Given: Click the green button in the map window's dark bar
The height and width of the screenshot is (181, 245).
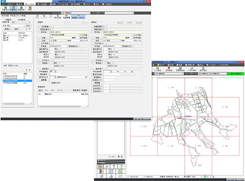Looking at the screenshot, I should [236, 74].
